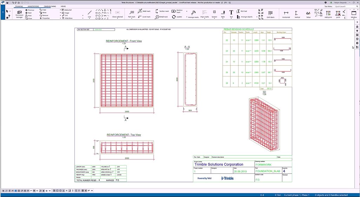Viewport: 360px width, 197px height.
Task: Add a Horizontal dimension
Action: point(286,14)
